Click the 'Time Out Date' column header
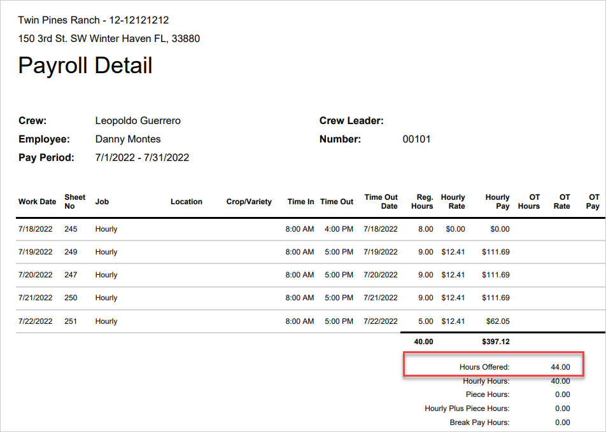This screenshot has height=432, width=606. coord(381,202)
